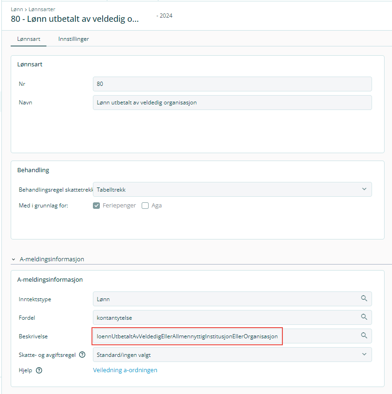Toggle the Feriepenger checkbox
The image size is (392, 394).
click(97, 206)
